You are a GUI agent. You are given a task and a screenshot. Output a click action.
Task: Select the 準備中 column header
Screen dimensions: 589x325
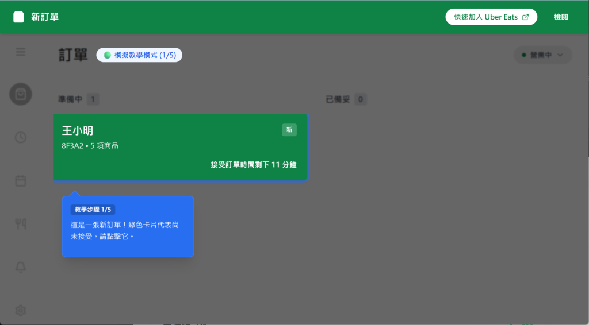tap(70, 99)
